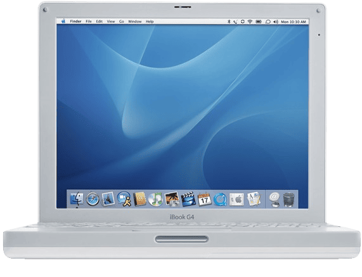Open the Help menu
362x277 pixels.
(x=150, y=22)
